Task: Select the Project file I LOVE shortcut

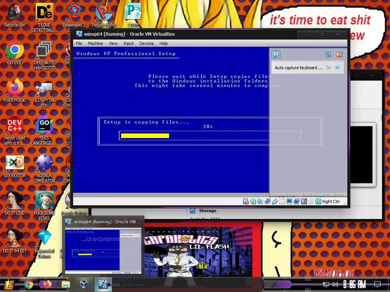Action: (x=133, y=15)
